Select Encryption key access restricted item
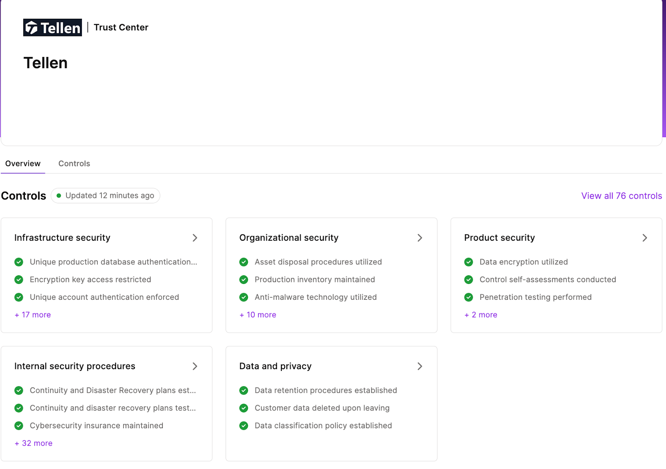 (90, 279)
